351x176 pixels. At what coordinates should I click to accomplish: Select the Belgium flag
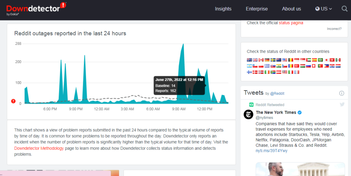(x=291, y=60)
